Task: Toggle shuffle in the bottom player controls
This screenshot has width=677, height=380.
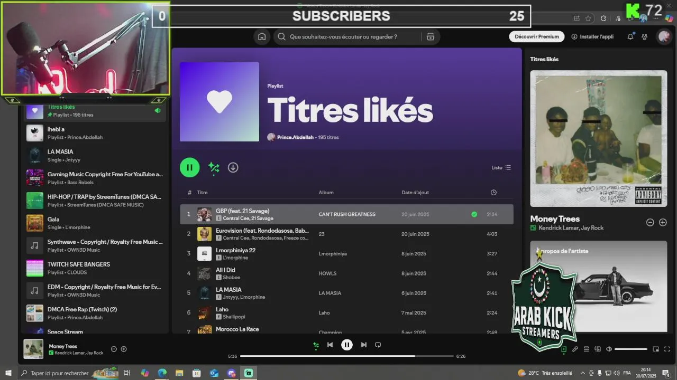Action: click(x=316, y=345)
